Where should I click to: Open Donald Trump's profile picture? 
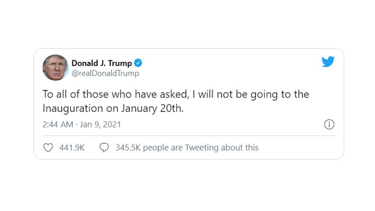(x=55, y=68)
